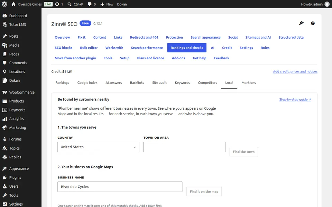
Task: Open Add credit, prices and notices link
Action: click(295, 72)
